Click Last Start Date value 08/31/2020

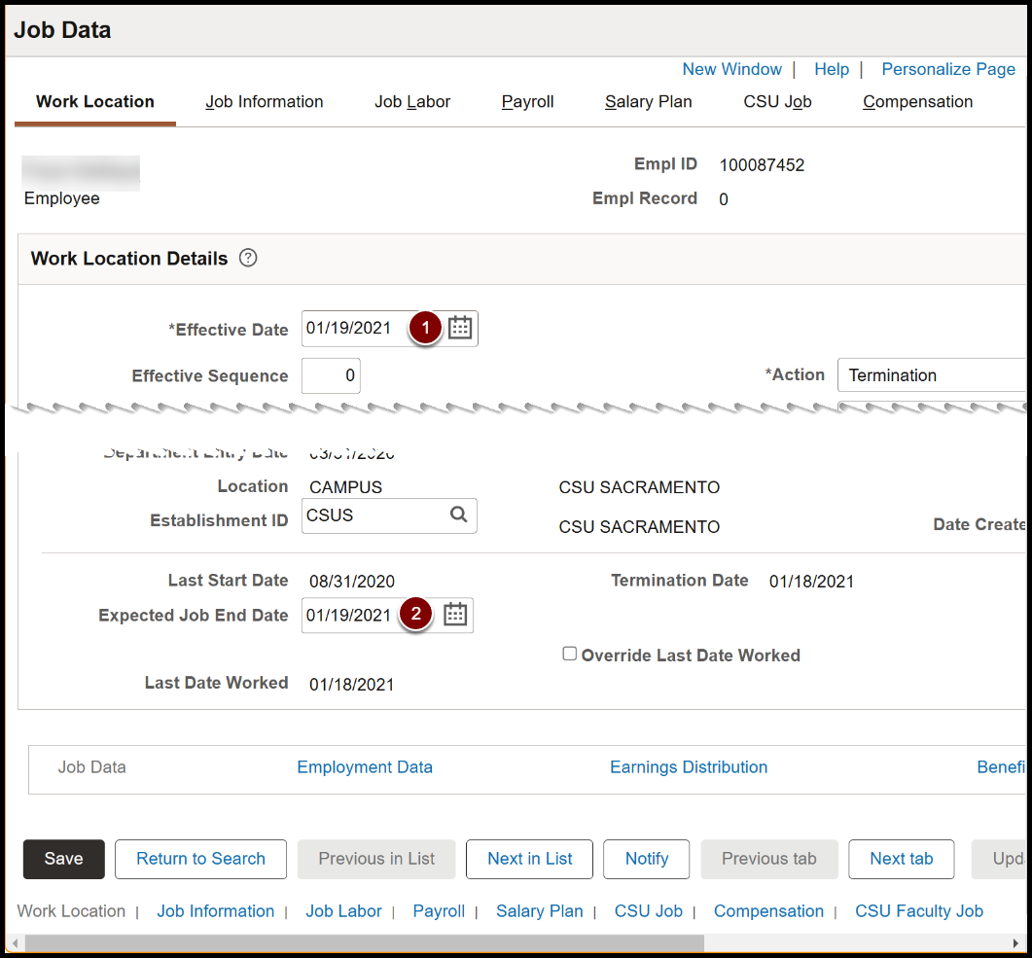352,582
